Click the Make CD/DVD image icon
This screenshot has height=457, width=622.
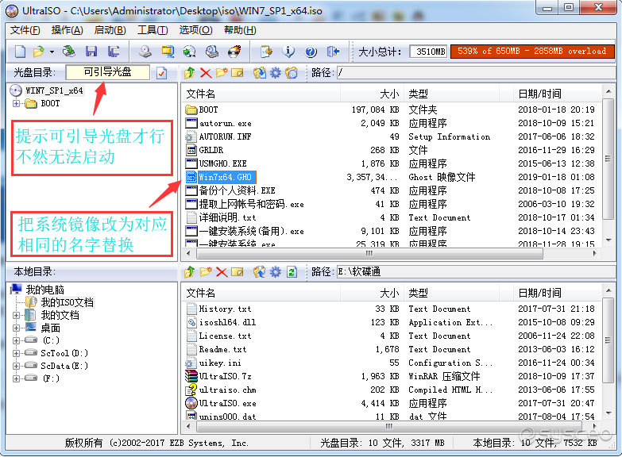[x=145, y=52]
